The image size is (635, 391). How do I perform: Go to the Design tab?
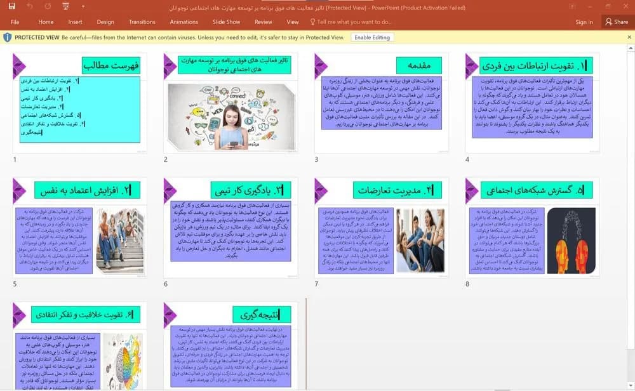[x=105, y=22]
